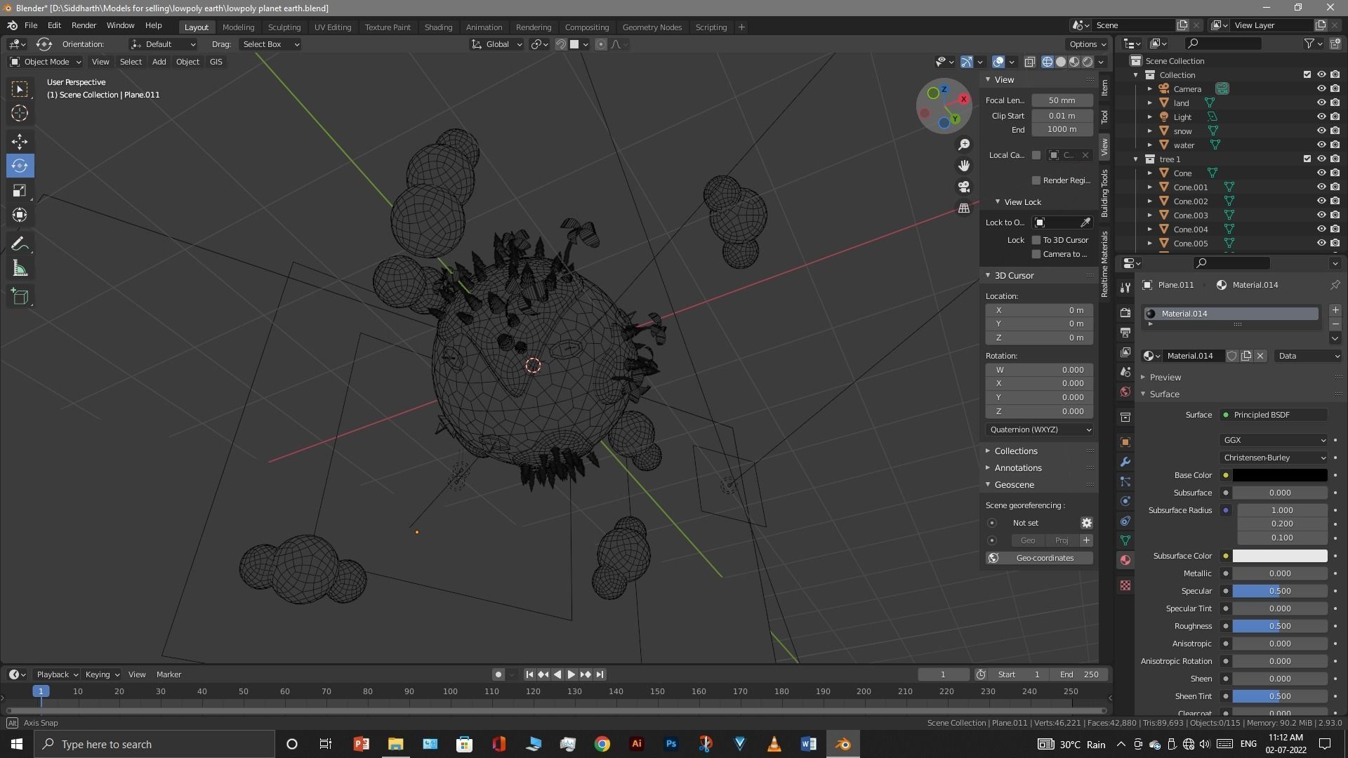Open the Select Box drag dropdown
This screenshot has width=1348, height=758.
tap(270, 44)
